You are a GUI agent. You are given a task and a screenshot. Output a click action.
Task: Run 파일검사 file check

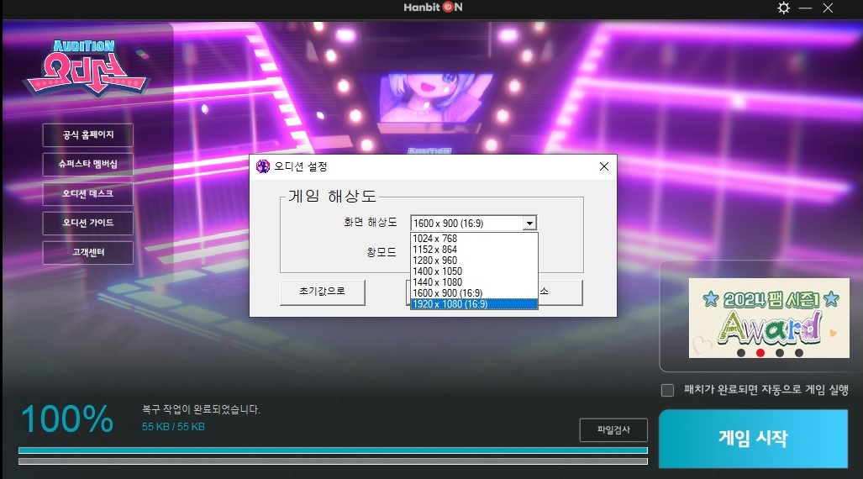(x=613, y=430)
